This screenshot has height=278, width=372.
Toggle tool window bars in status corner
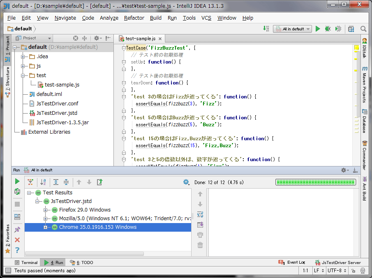[x=8, y=271]
